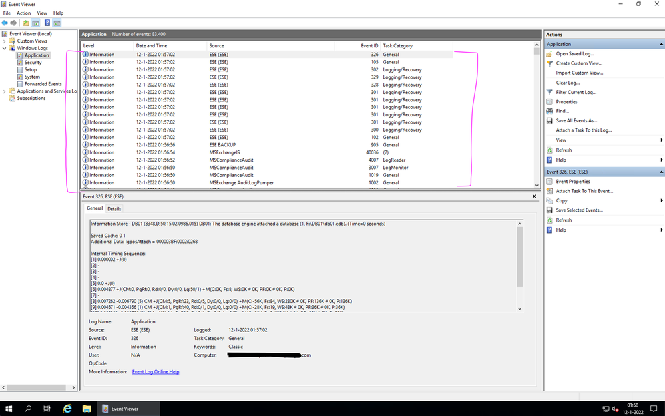
Task: Click the Properties icon in Actions pane
Action: 549,102
